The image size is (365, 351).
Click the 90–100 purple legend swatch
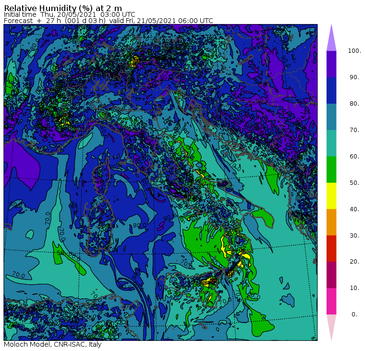[331, 64]
